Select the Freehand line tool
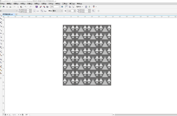 1,30
